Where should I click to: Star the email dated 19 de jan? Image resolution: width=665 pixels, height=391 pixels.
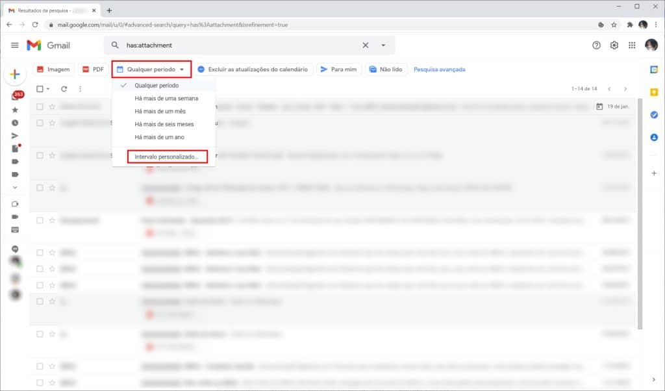coord(52,107)
